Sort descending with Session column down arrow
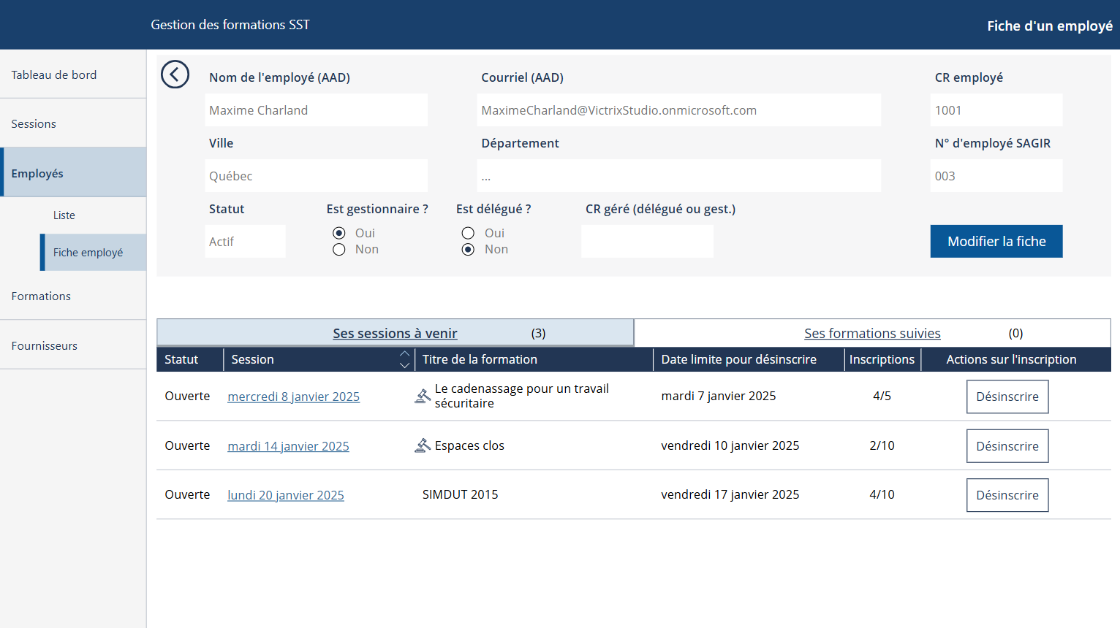The height and width of the screenshot is (628, 1120). (404, 364)
